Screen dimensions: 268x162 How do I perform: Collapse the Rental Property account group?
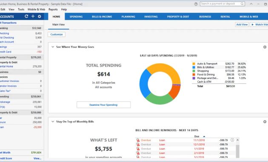(x=21, y=58)
